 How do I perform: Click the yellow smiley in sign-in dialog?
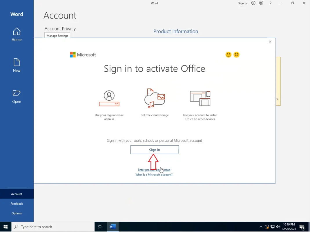pyautogui.click(x=229, y=55)
